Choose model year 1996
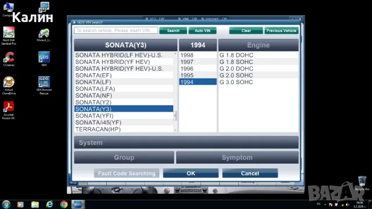372x209 pixels. (198, 69)
